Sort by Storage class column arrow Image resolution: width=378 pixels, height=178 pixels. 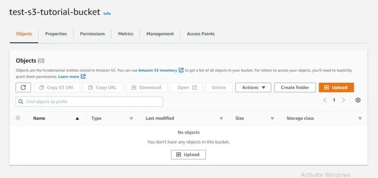(360, 118)
